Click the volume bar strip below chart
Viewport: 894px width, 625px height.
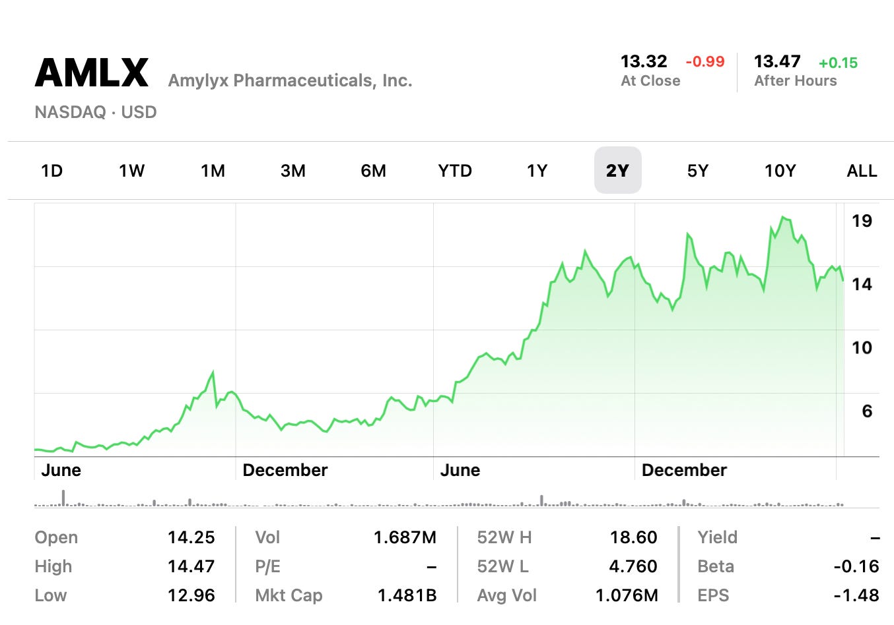point(439,500)
